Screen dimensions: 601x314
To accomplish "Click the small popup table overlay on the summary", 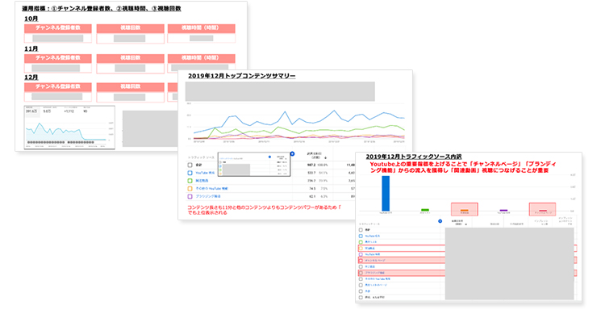I will pos(254,165).
